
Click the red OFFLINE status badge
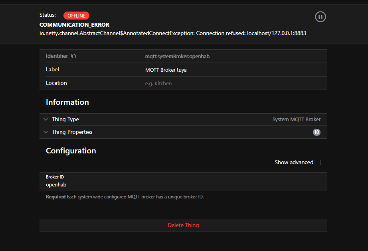[x=76, y=16]
